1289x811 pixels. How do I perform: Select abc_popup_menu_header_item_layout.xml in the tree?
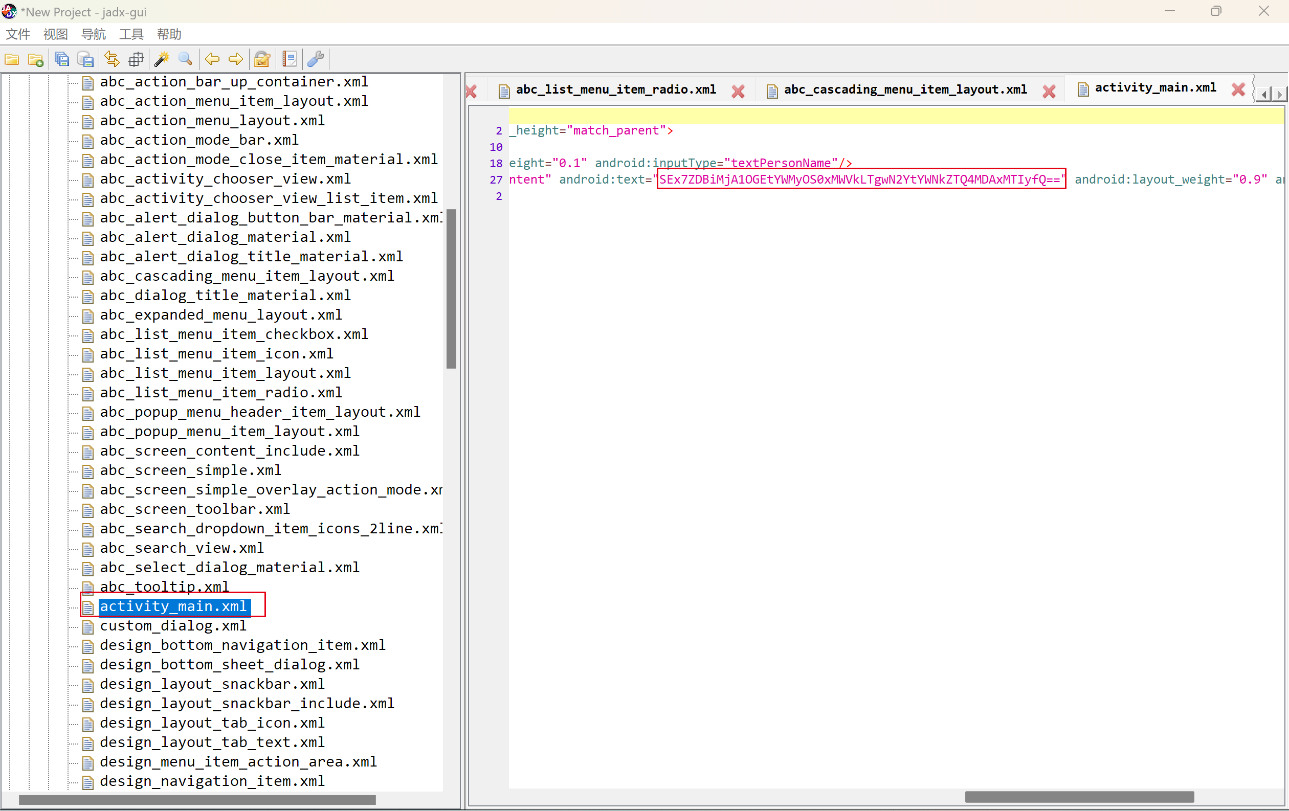[260, 412]
